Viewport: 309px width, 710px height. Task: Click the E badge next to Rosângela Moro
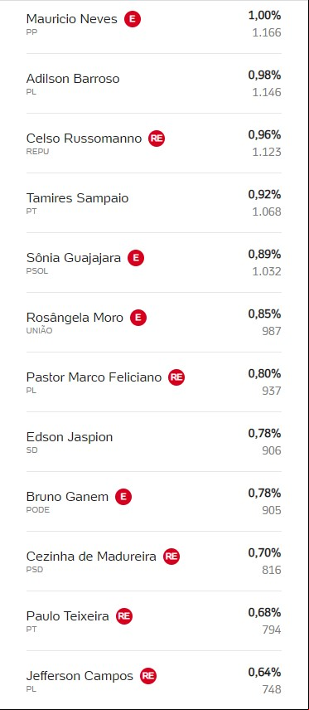pos(138,318)
